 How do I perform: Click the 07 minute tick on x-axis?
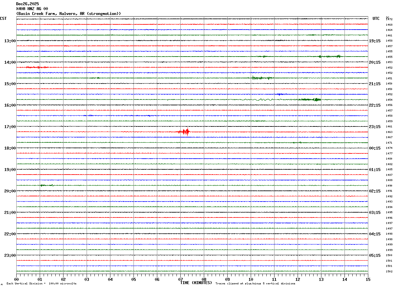click(x=180, y=279)
